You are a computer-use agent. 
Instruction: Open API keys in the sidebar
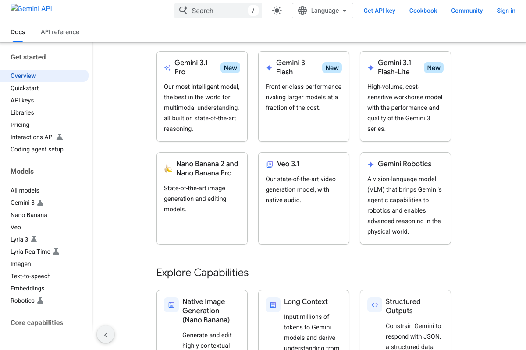pos(22,100)
